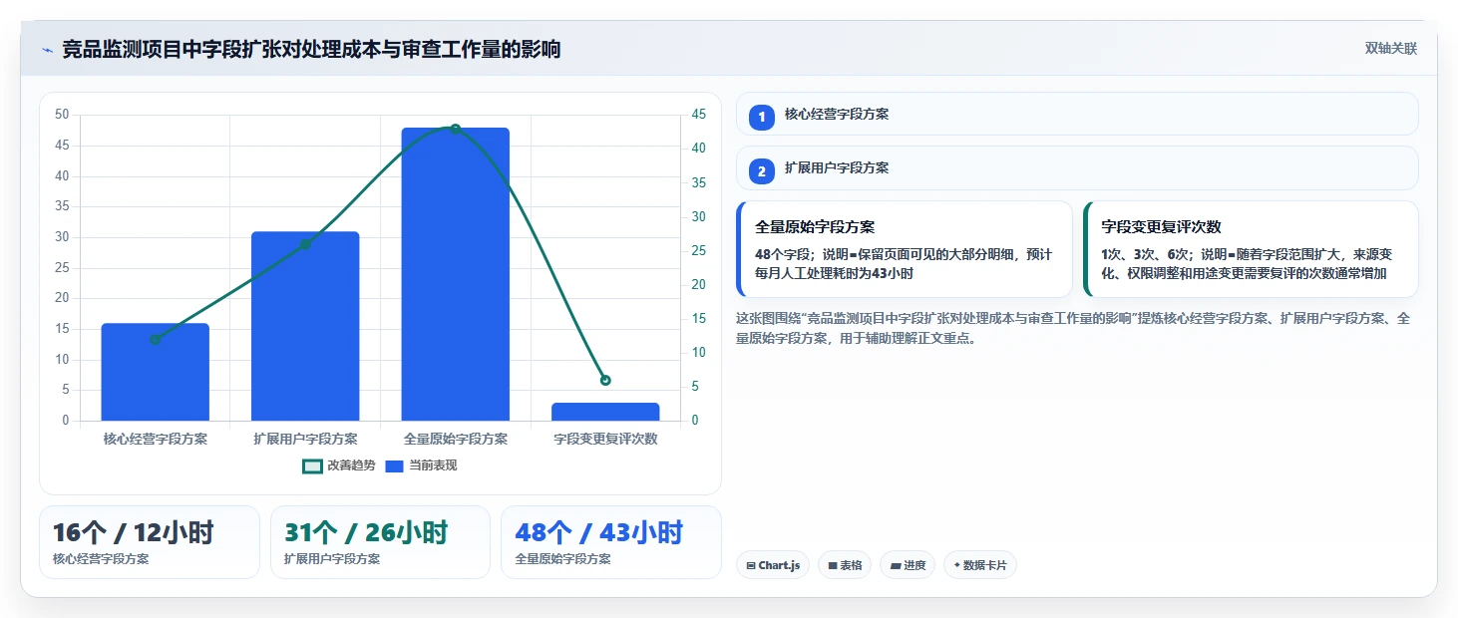Click the 全量原始字段方案 detail card
This screenshot has height=618, width=1458.
point(905,249)
